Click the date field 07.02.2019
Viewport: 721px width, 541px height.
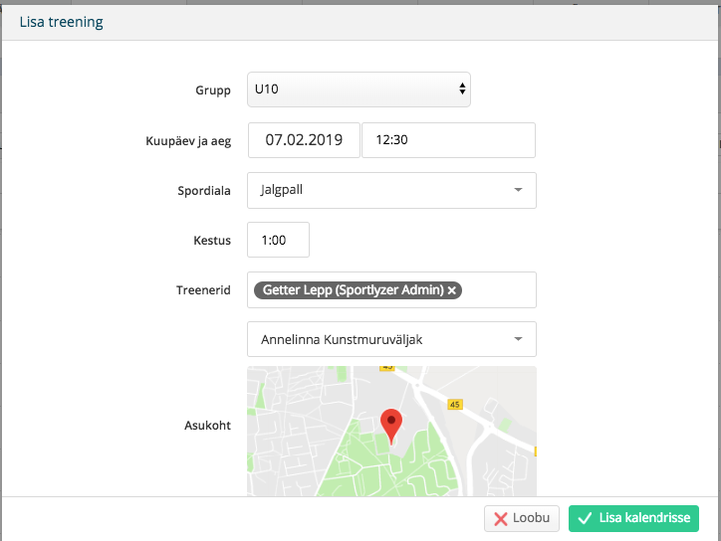click(x=304, y=140)
